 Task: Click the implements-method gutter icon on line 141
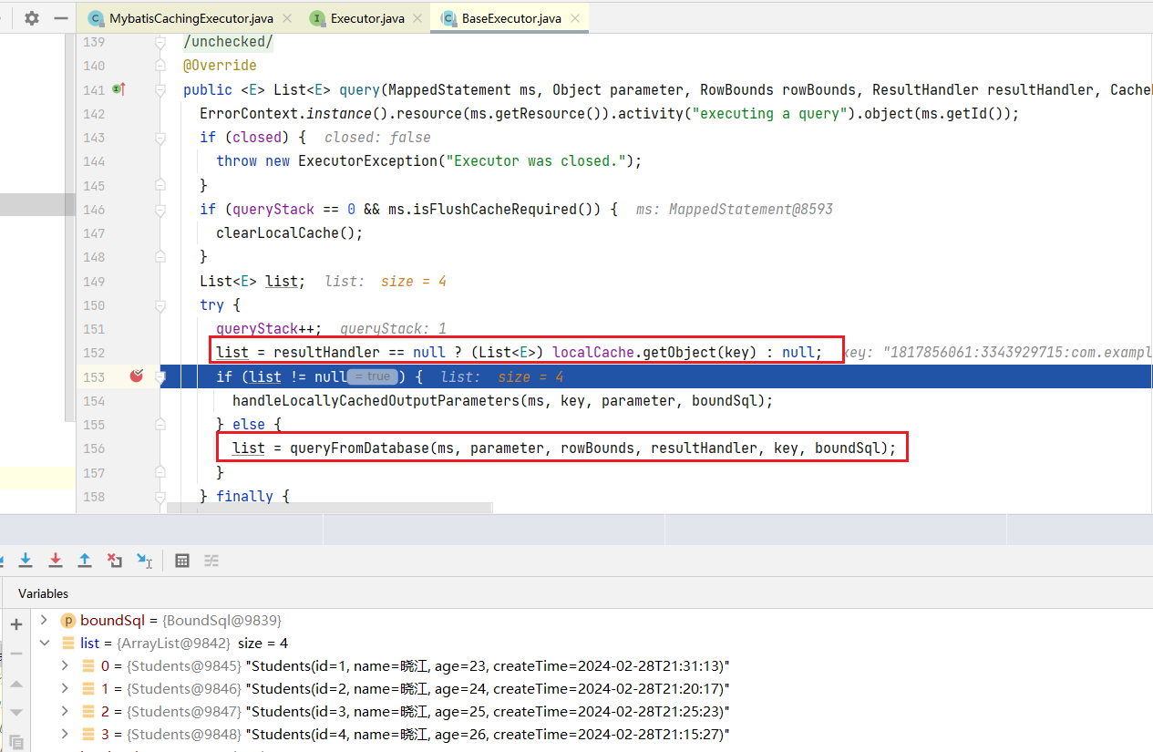[118, 89]
